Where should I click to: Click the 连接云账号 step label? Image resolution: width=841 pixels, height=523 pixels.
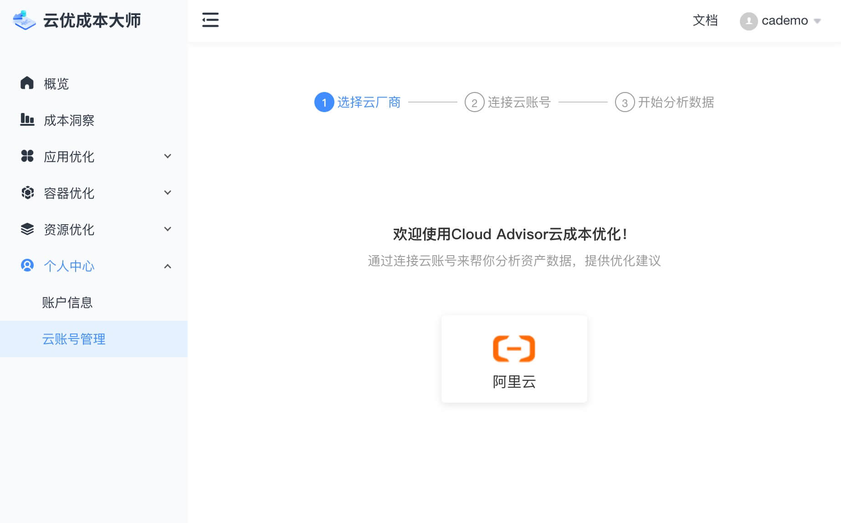(519, 102)
